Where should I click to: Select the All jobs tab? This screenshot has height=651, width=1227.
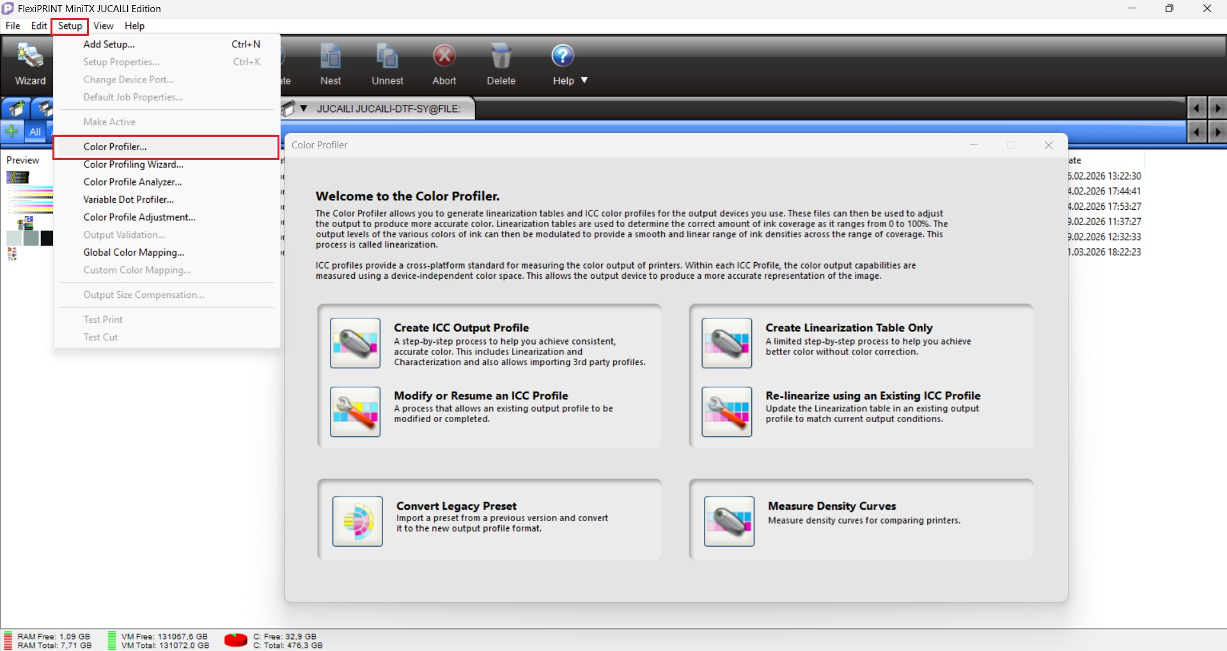[x=35, y=132]
